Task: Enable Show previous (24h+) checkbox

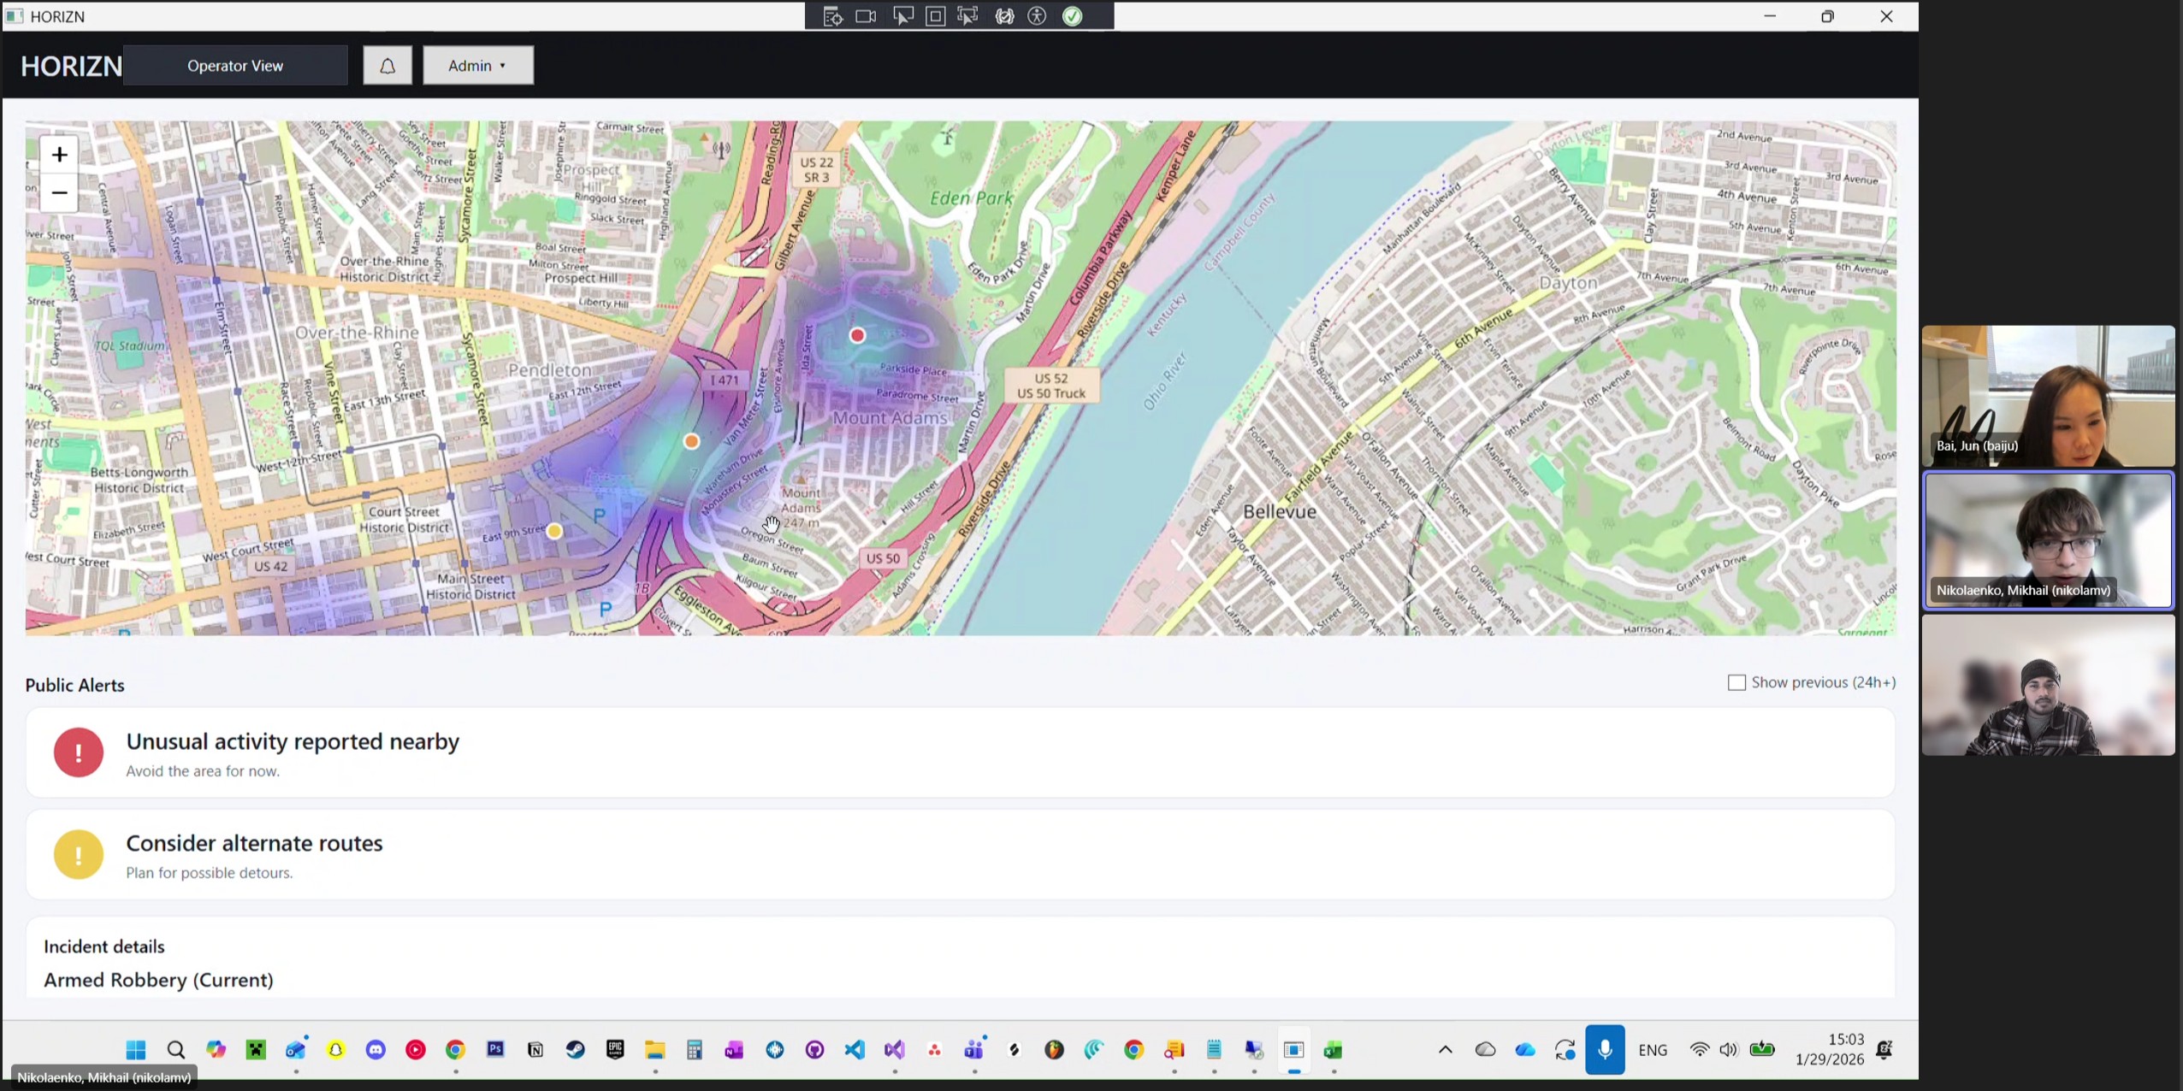Action: (x=1736, y=682)
